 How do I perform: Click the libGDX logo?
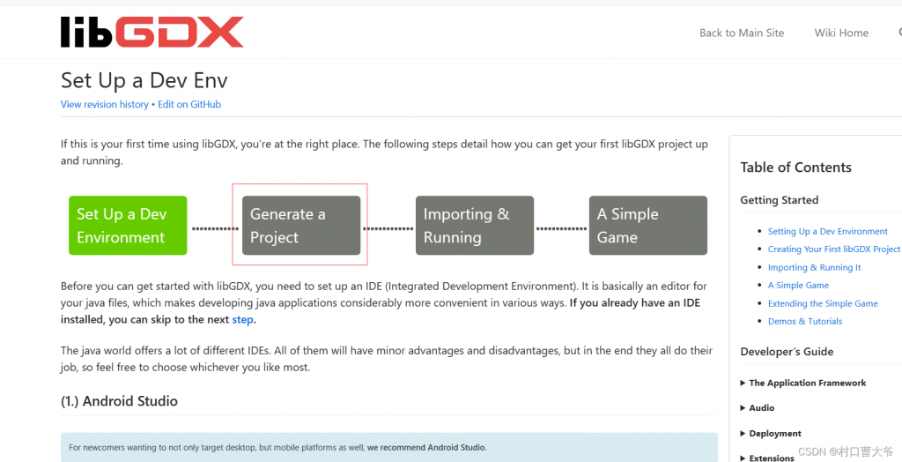[x=152, y=33]
